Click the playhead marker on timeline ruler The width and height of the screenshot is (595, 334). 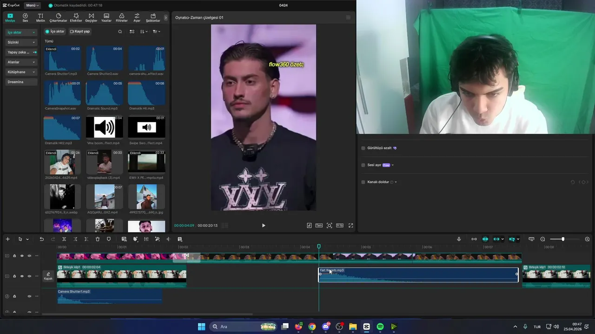click(x=319, y=247)
